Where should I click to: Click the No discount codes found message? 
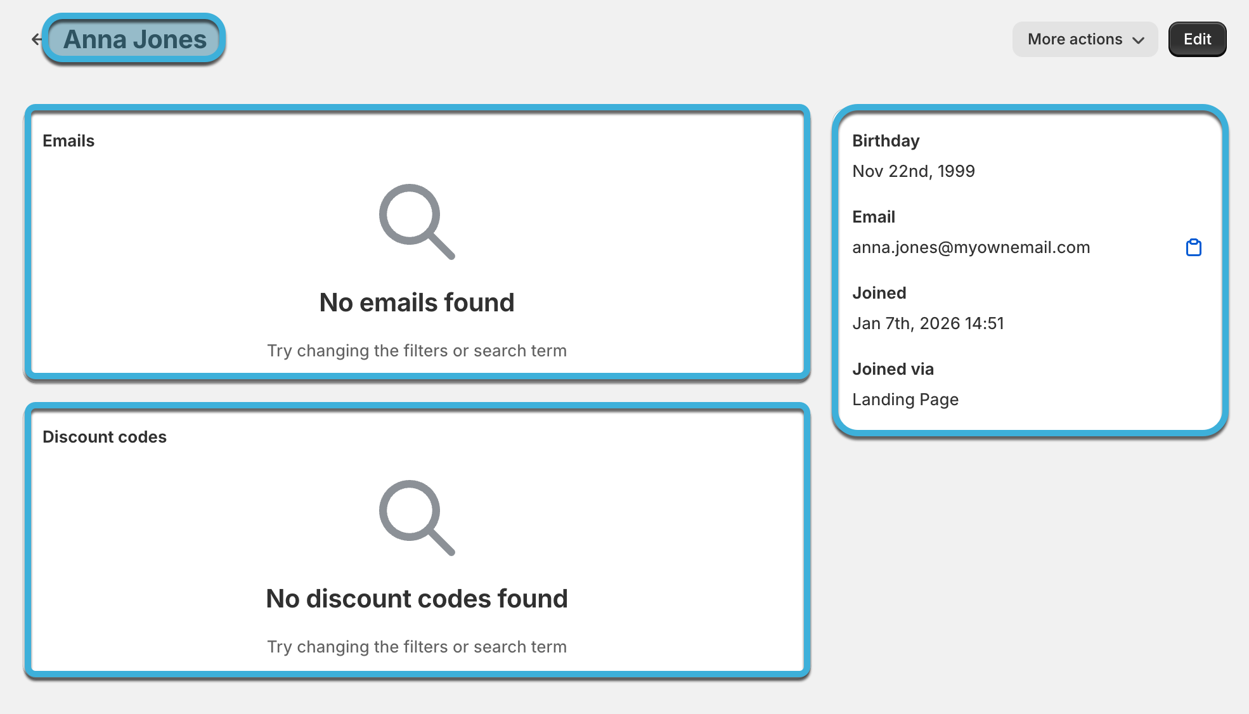[417, 599]
